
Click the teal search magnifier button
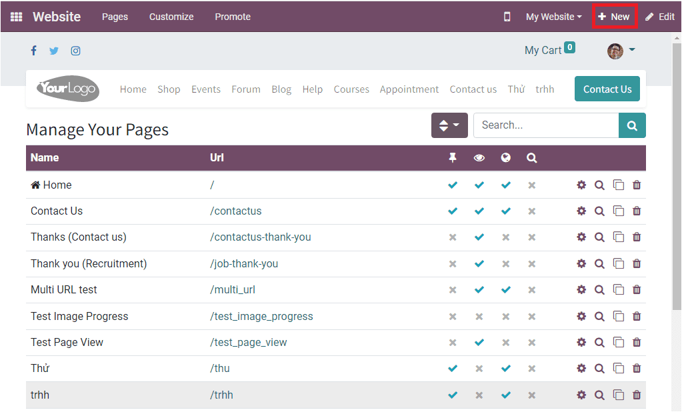(x=631, y=125)
